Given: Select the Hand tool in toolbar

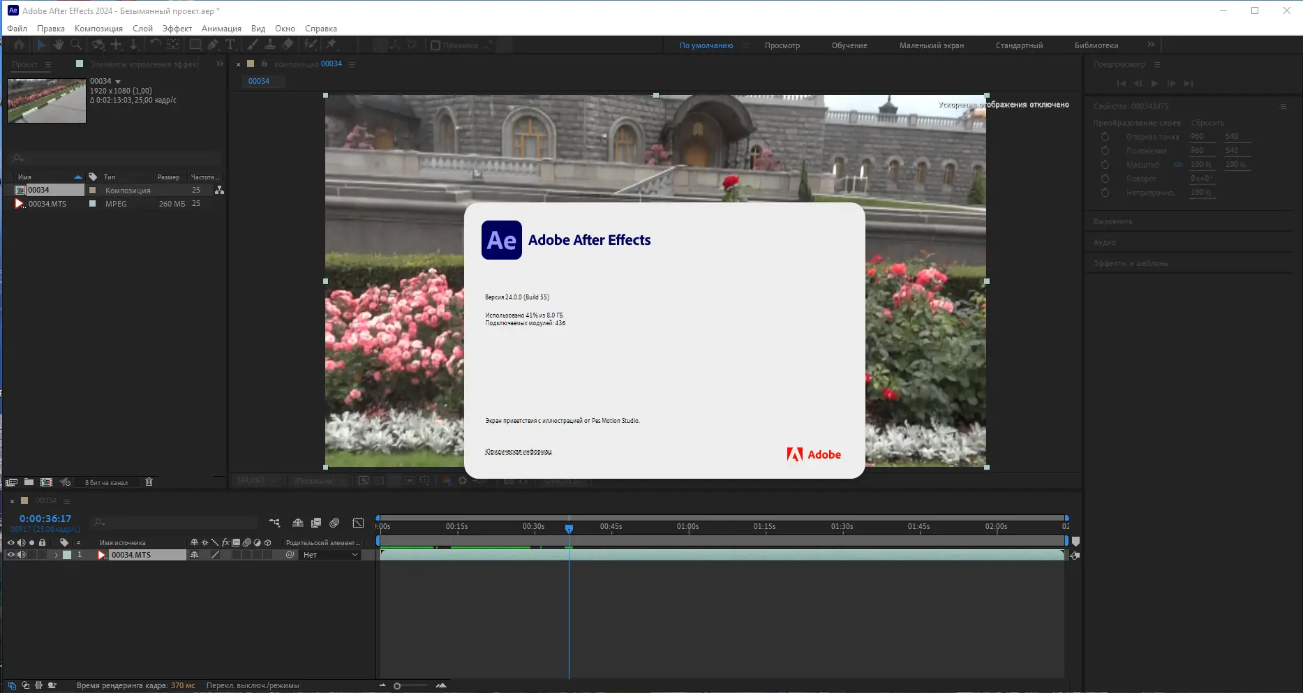Looking at the screenshot, I should point(59,45).
